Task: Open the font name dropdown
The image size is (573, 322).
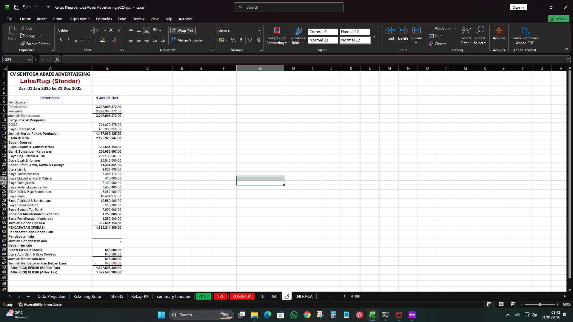Action: (91, 30)
